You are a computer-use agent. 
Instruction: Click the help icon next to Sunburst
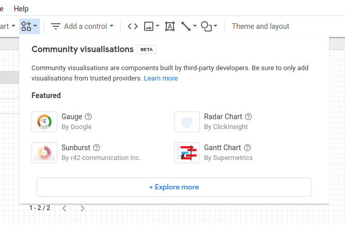click(97, 148)
